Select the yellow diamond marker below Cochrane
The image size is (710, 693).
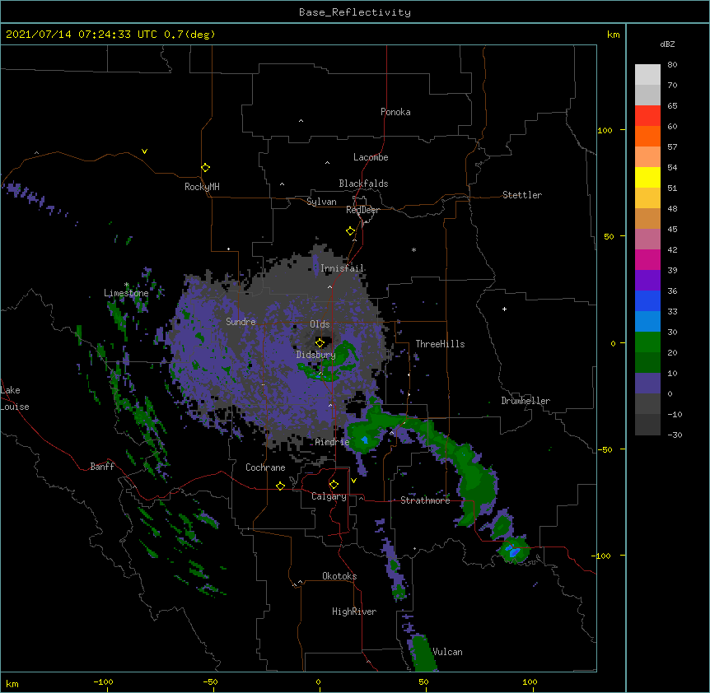tap(280, 486)
